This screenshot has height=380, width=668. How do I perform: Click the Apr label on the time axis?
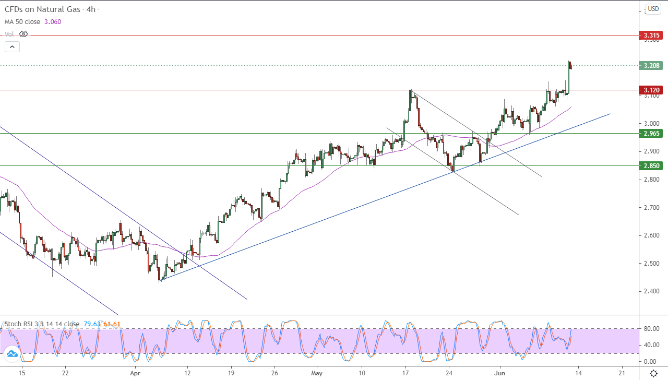click(135, 373)
